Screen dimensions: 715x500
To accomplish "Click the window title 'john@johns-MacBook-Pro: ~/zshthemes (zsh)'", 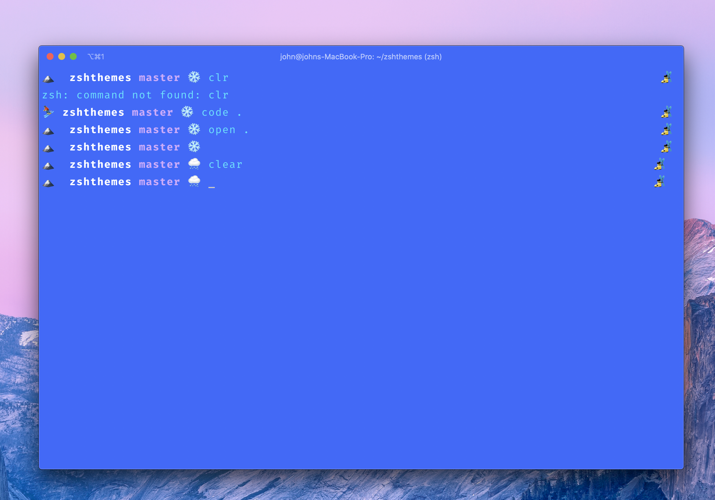I will point(361,57).
